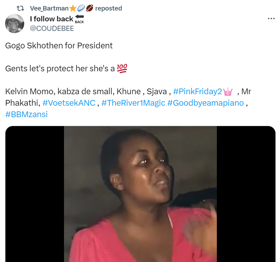Click the star emoji after Vee_Bartman
The width and height of the screenshot is (278, 262).
coord(73,8)
